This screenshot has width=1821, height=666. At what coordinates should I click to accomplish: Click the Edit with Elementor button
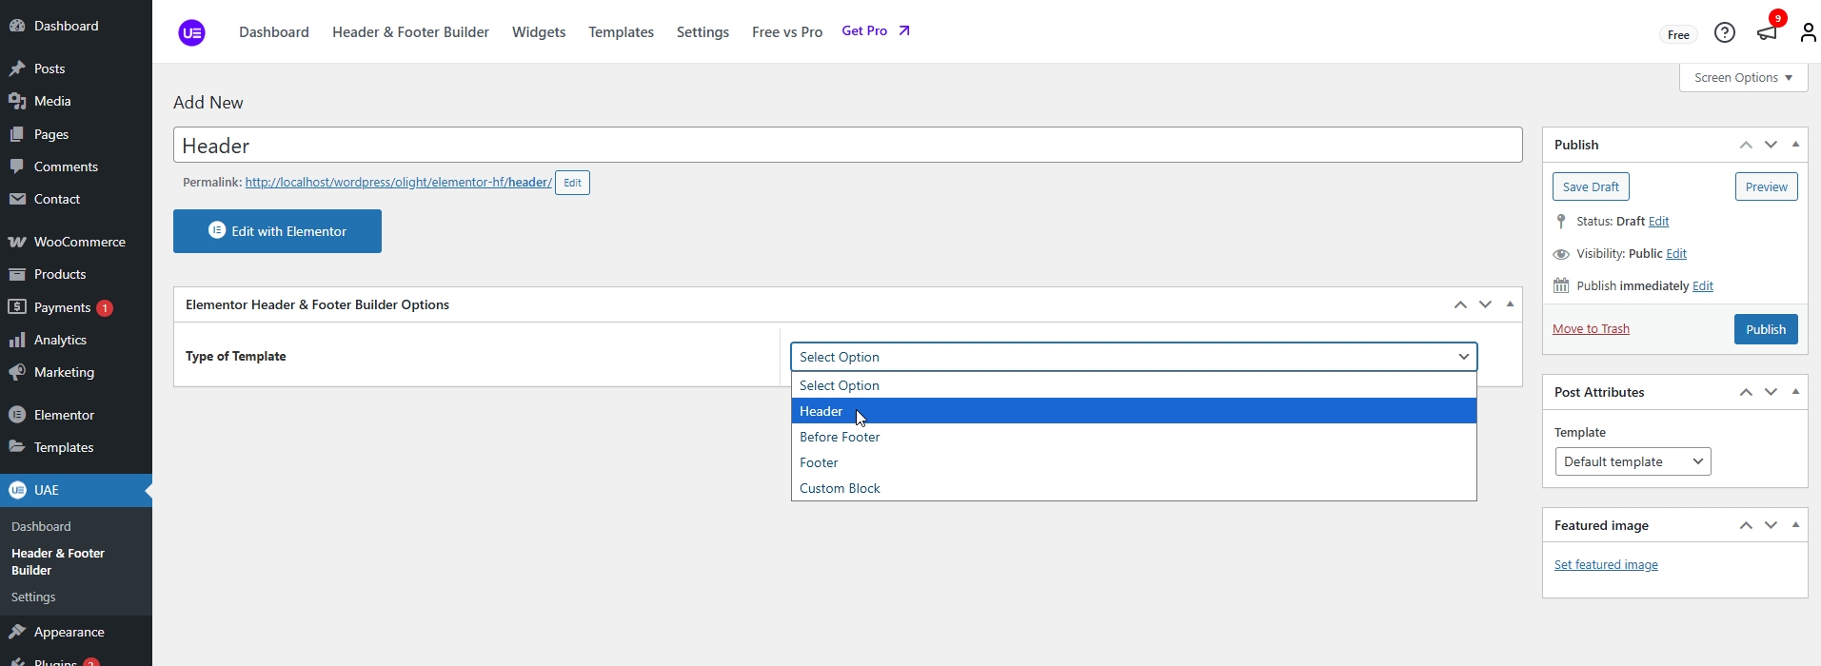(x=277, y=231)
